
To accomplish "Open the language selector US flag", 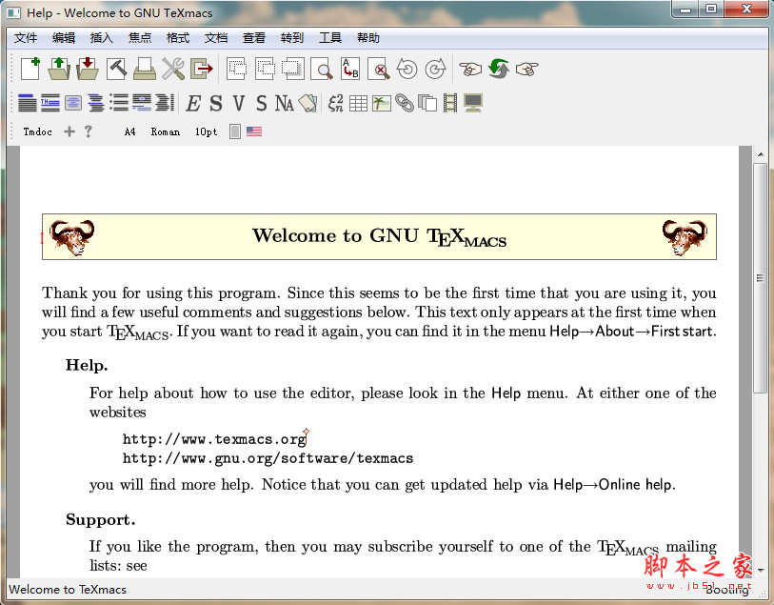I will (254, 131).
